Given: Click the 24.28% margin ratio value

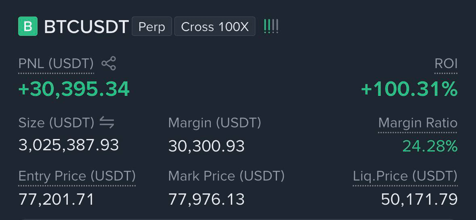Looking at the screenshot, I should click(430, 146).
